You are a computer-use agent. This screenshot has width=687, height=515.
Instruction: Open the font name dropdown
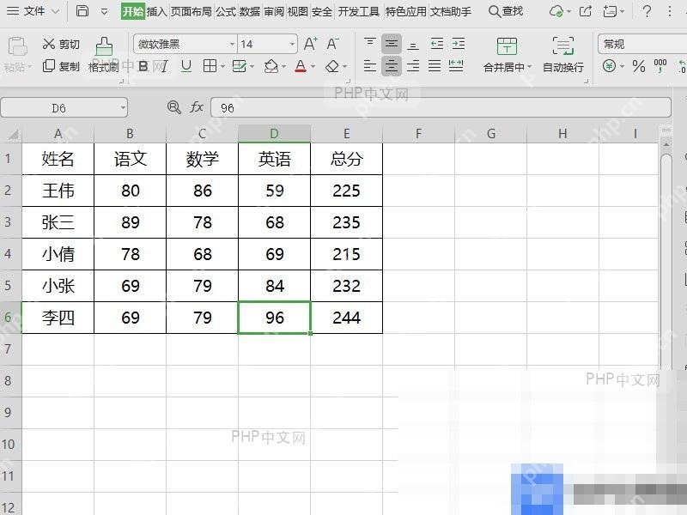pos(233,45)
